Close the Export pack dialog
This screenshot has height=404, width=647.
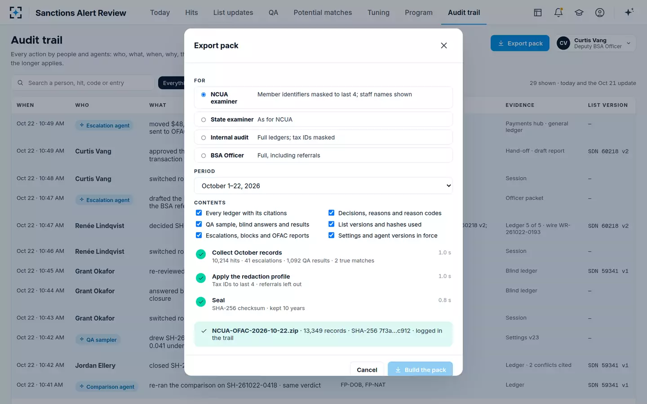point(444,45)
